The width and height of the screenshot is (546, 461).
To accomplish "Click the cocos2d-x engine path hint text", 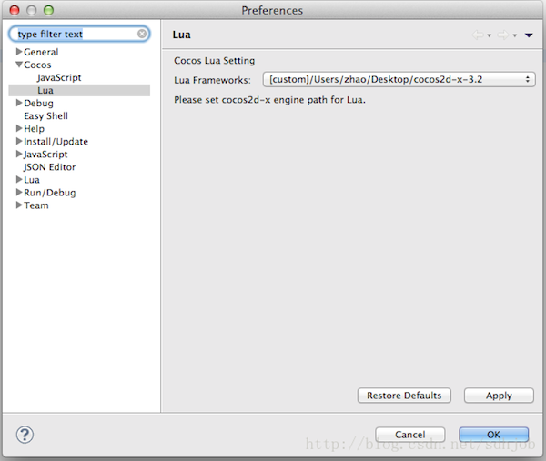I will click(270, 100).
